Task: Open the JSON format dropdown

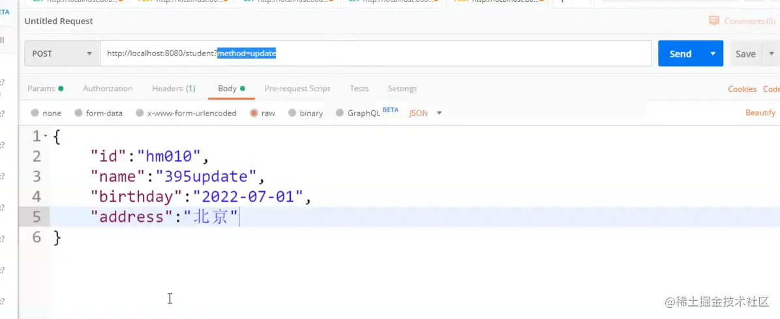Action: pyautogui.click(x=425, y=113)
